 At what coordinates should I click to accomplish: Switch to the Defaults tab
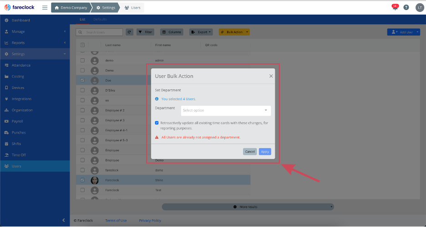100,19
